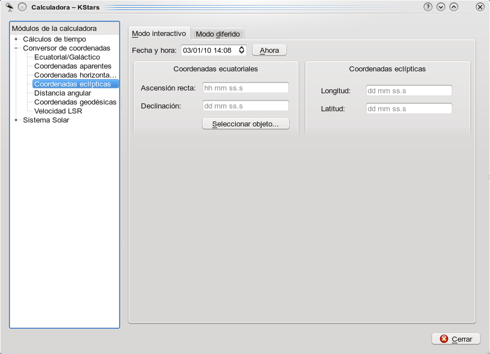This screenshot has height=354, width=490.
Task: Close the window with the X title icon
Action: tap(480, 7)
